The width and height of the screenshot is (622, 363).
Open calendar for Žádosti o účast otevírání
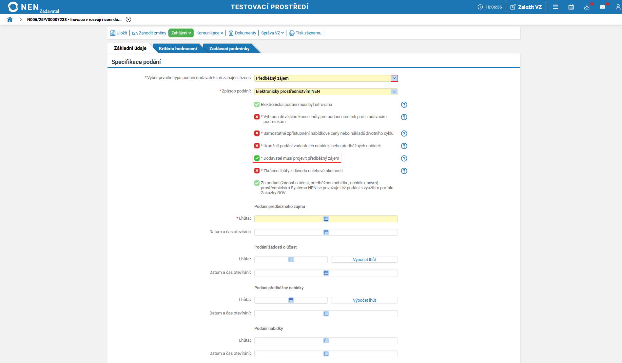click(x=326, y=273)
